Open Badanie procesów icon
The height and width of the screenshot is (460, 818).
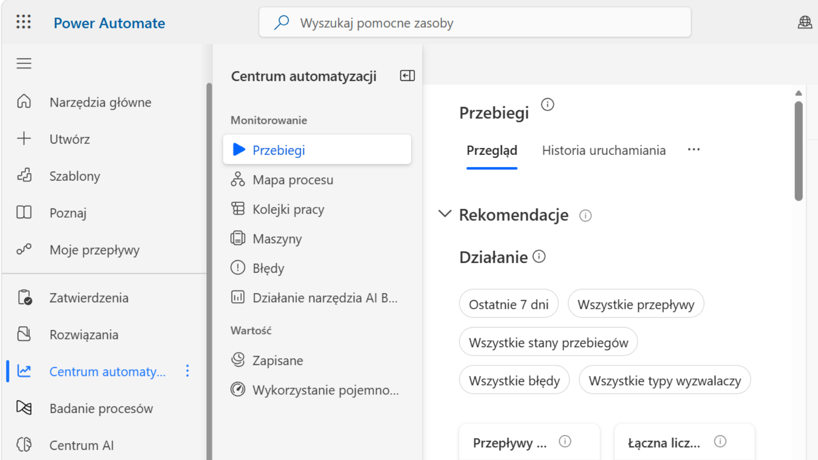click(x=24, y=408)
